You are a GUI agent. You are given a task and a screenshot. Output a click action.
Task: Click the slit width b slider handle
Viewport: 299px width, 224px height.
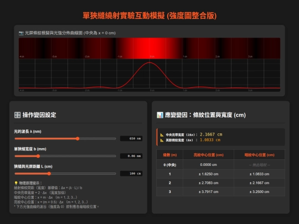[38, 156]
